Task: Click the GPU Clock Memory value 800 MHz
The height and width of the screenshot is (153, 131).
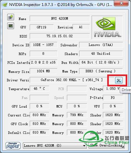Action: pos(77,124)
